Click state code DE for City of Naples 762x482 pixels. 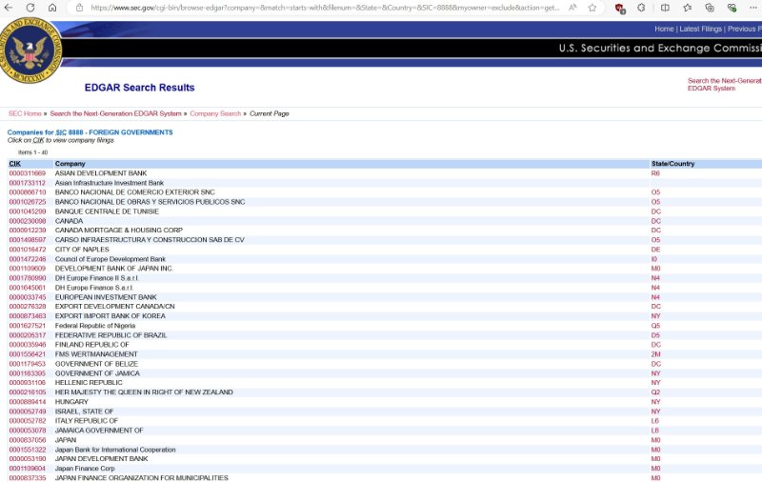click(655, 250)
